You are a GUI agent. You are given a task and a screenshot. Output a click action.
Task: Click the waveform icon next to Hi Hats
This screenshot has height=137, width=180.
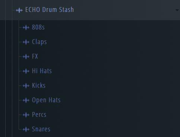pos(26,71)
